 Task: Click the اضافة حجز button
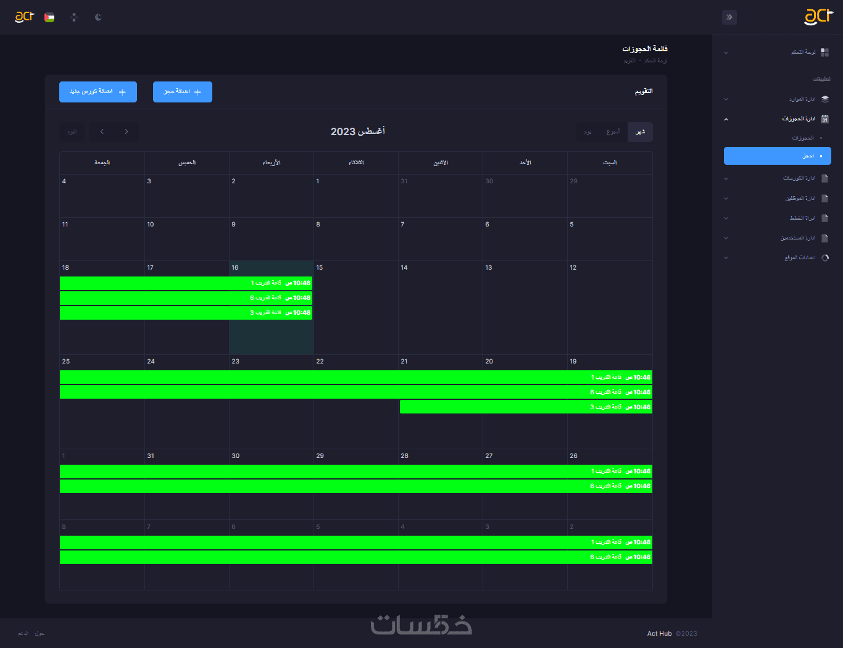pos(183,92)
